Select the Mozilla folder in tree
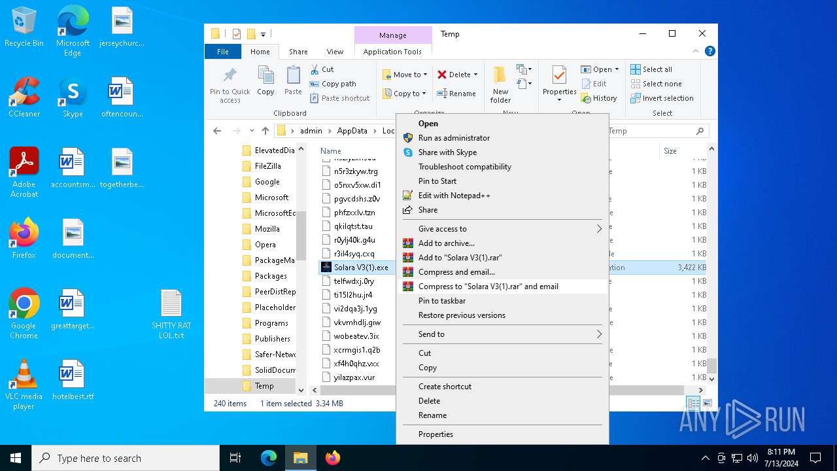This screenshot has height=471, width=837. coord(267,229)
